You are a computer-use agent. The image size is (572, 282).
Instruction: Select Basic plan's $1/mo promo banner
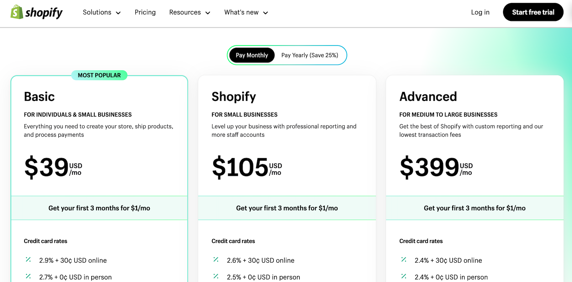click(99, 208)
